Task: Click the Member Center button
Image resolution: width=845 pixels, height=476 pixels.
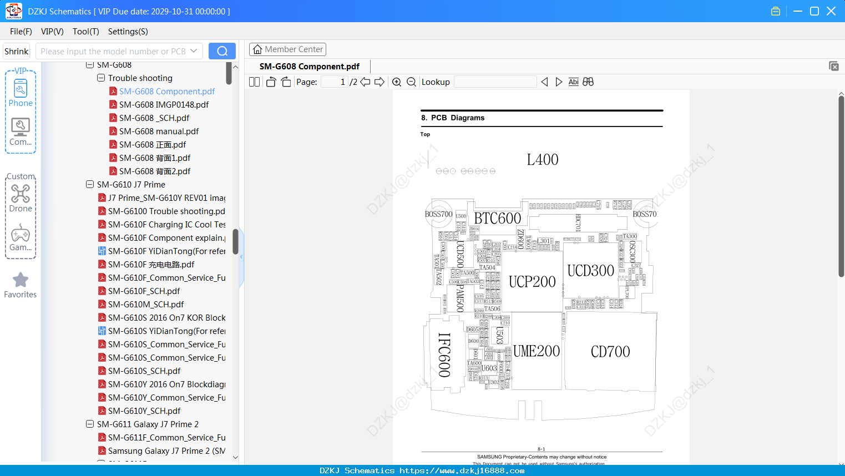Action: coord(287,49)
